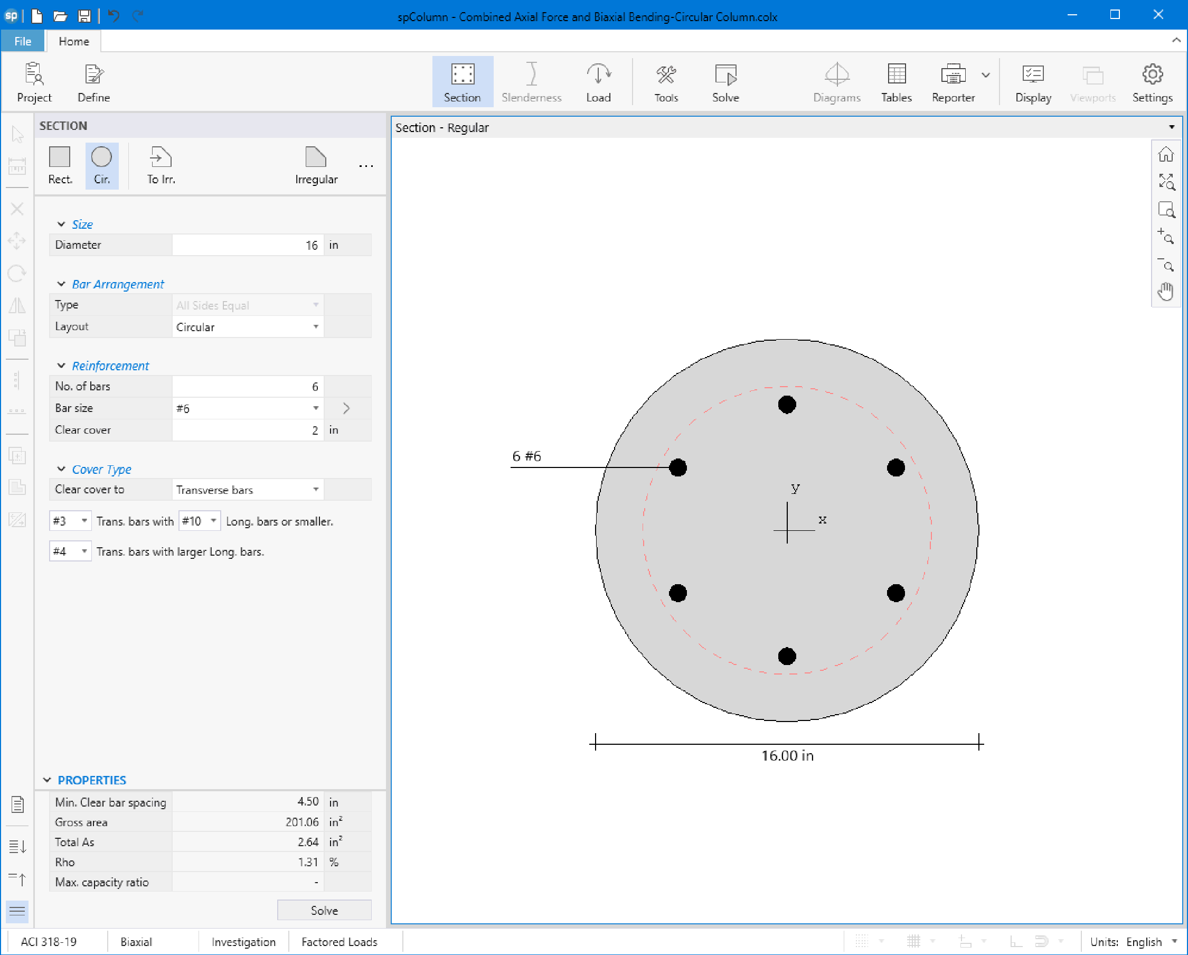Open the Tools ribbon icon
The width and height of the screenshot is (1188, 955).
(666, 83)
